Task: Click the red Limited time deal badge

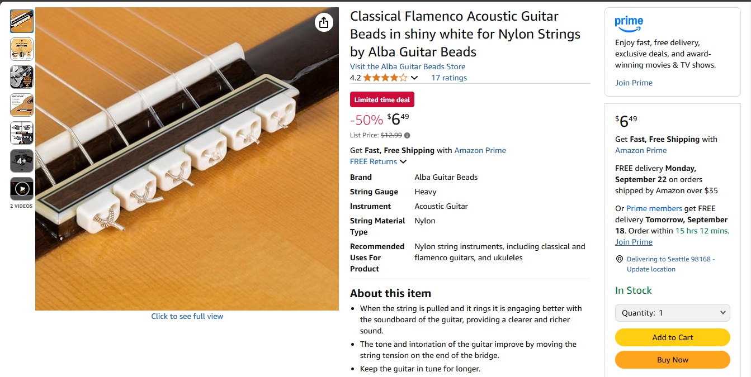Action: 382,99
